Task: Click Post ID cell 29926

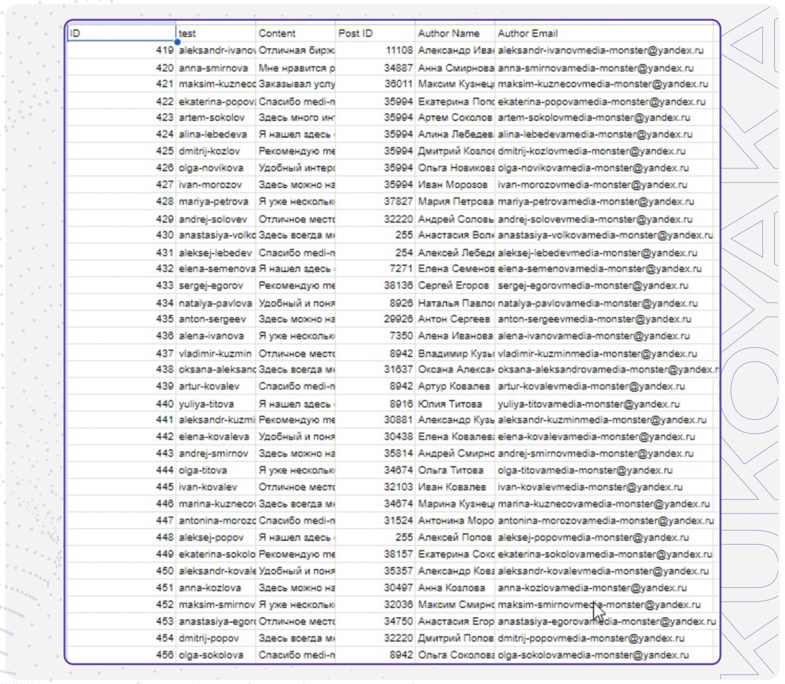Action: point(375,319)
